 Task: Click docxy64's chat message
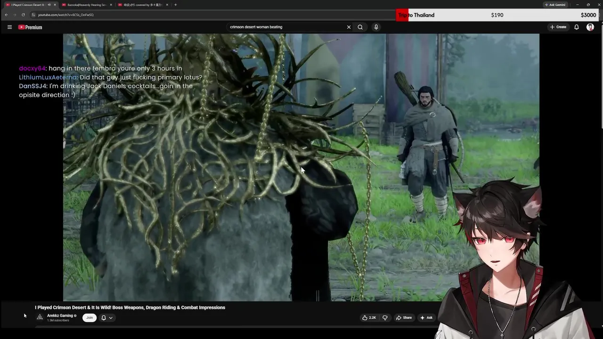[x=100, y=68]
